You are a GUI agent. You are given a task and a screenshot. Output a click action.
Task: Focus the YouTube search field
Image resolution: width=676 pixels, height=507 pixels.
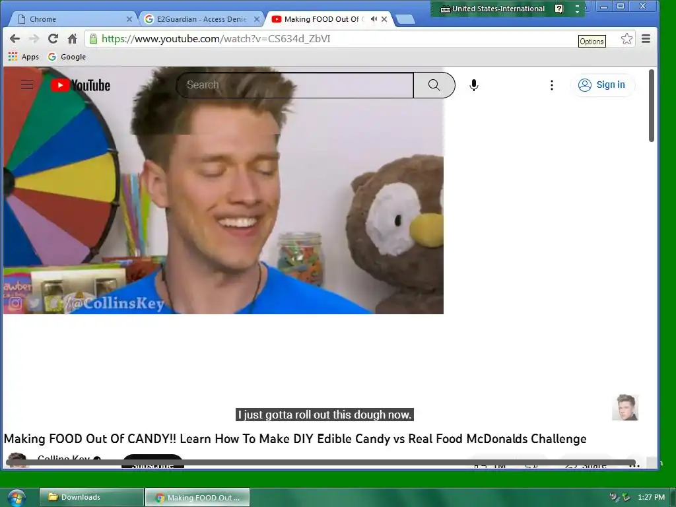[295, 85]
